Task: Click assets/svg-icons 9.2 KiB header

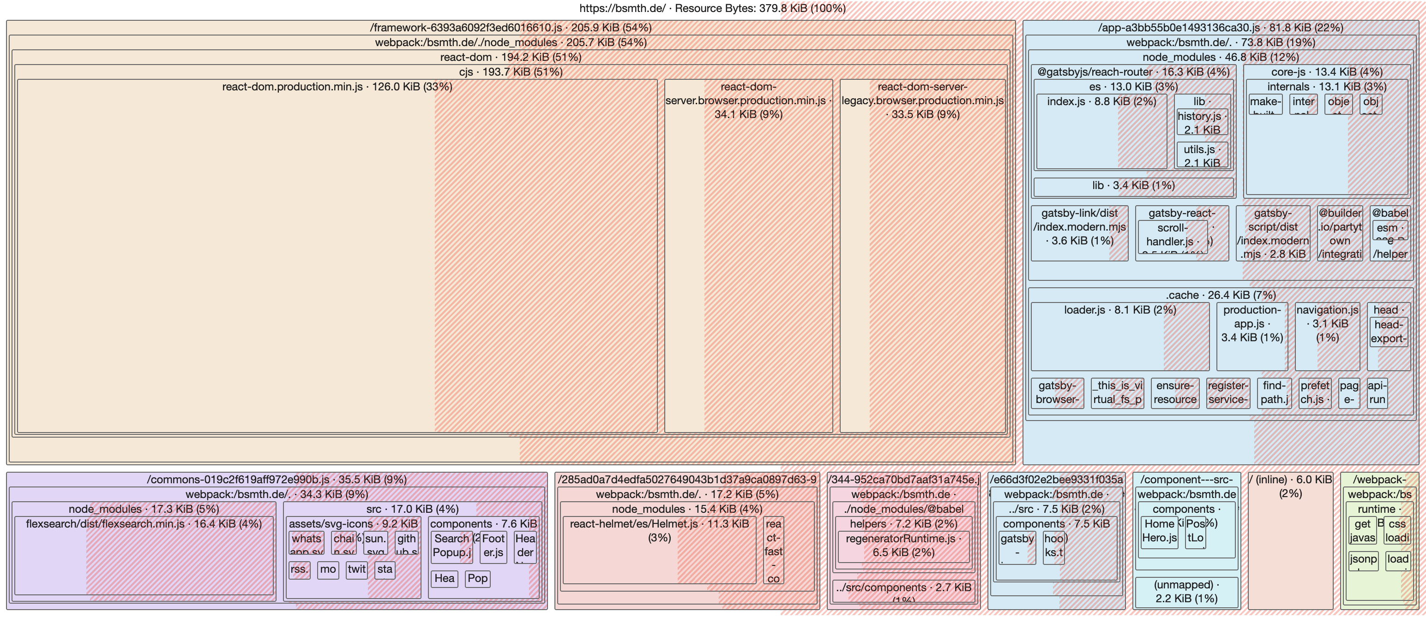Action: [354, 524]
